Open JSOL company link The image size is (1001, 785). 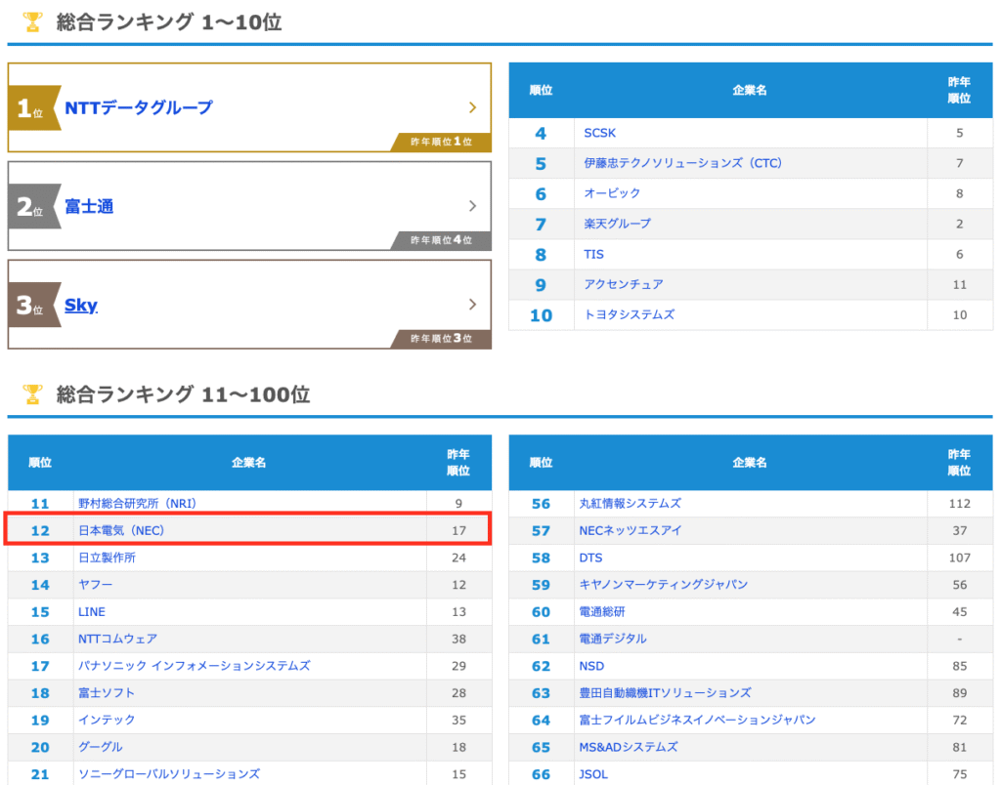click(x=593, y=774)
